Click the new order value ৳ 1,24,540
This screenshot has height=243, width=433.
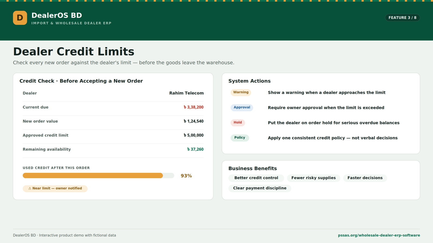click(x=193, y=121)
